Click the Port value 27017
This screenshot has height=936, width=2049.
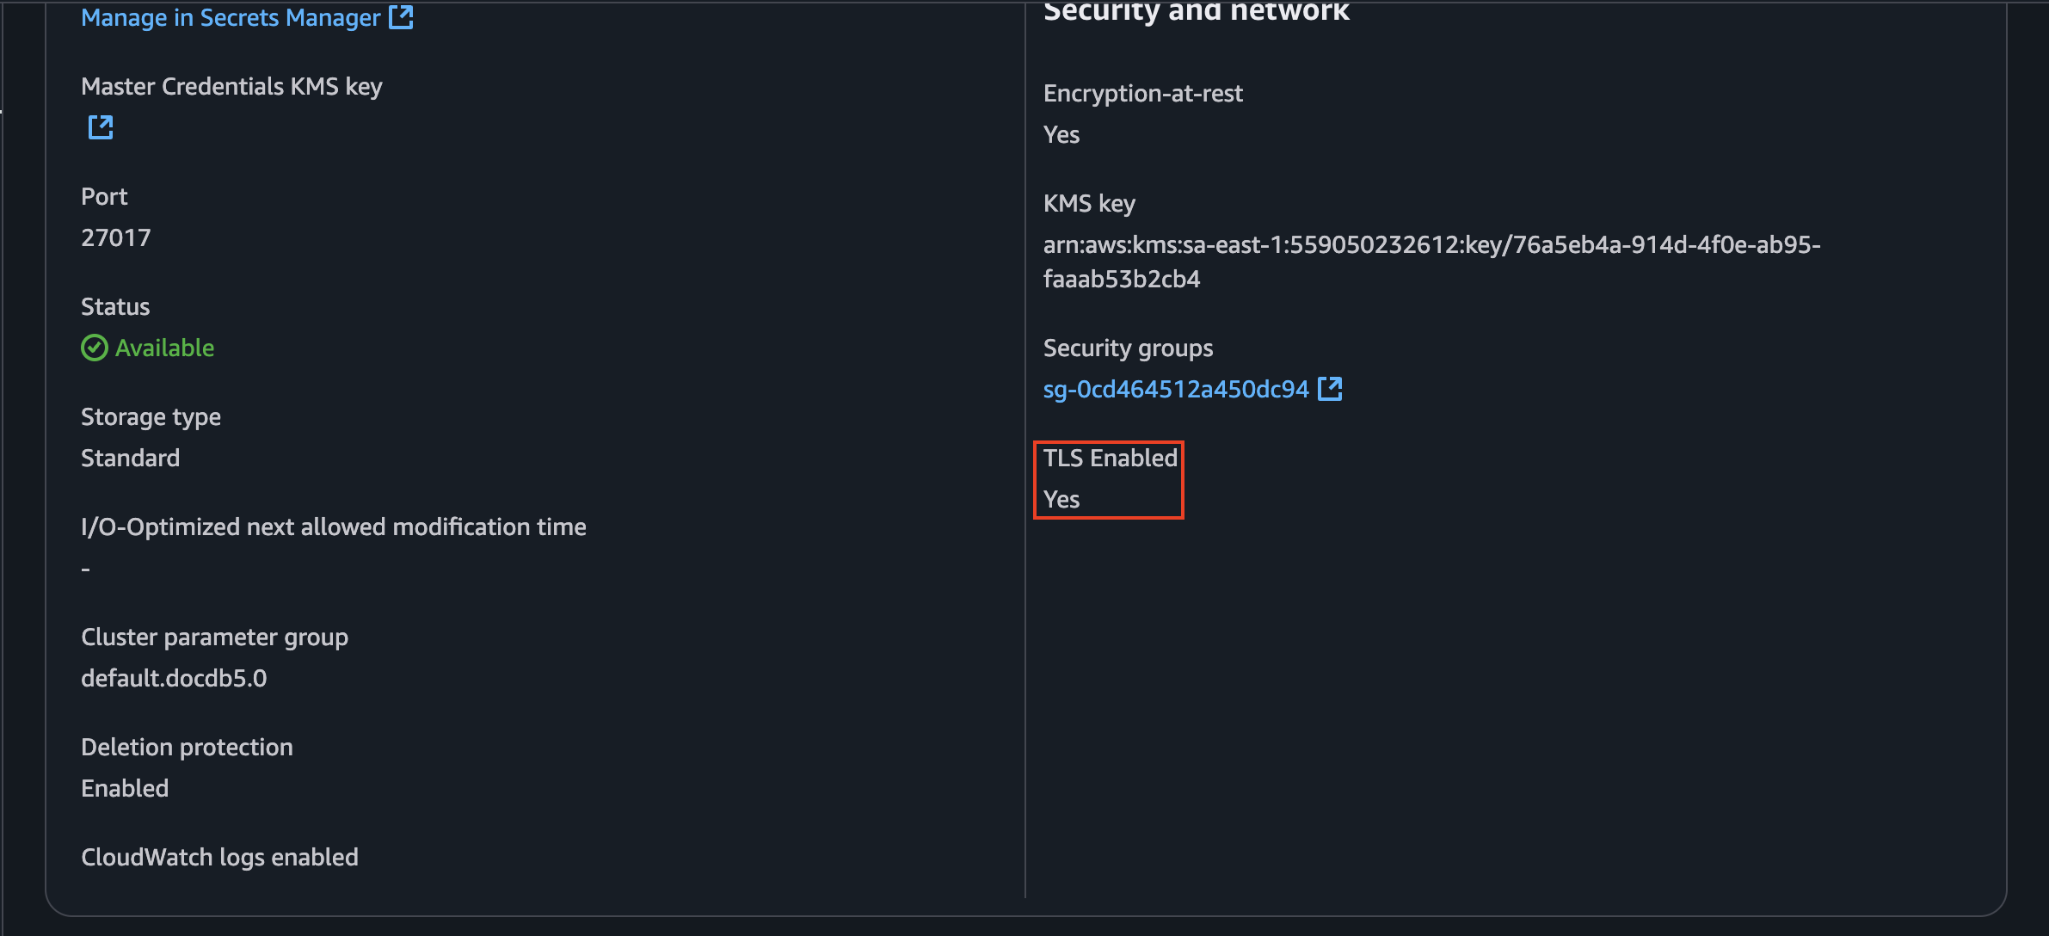click(x=116, y=237)
